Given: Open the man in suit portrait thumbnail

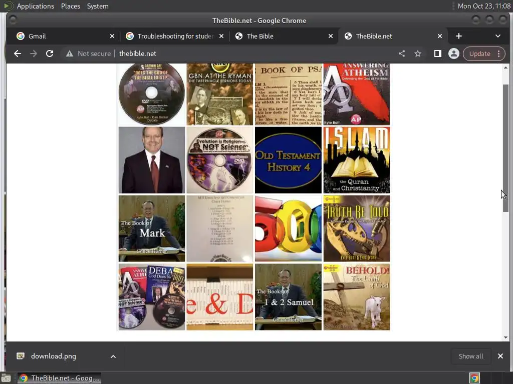Looking at the screenshot, I should [151, 160].
